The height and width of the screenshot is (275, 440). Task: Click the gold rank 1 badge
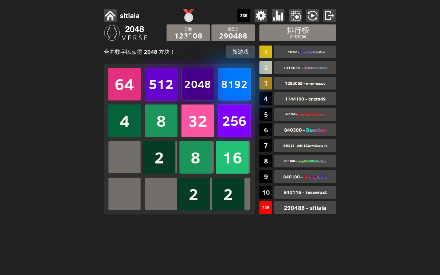click(266, 52)
